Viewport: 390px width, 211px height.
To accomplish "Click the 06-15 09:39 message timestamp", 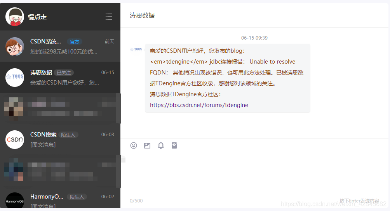I will tap(254, 38).
